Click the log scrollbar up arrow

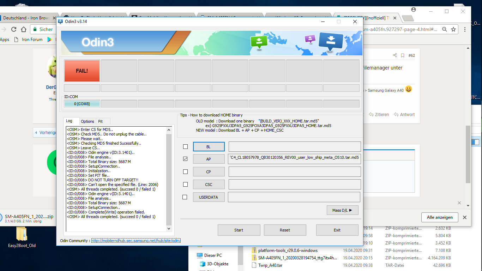pos(169,130)
